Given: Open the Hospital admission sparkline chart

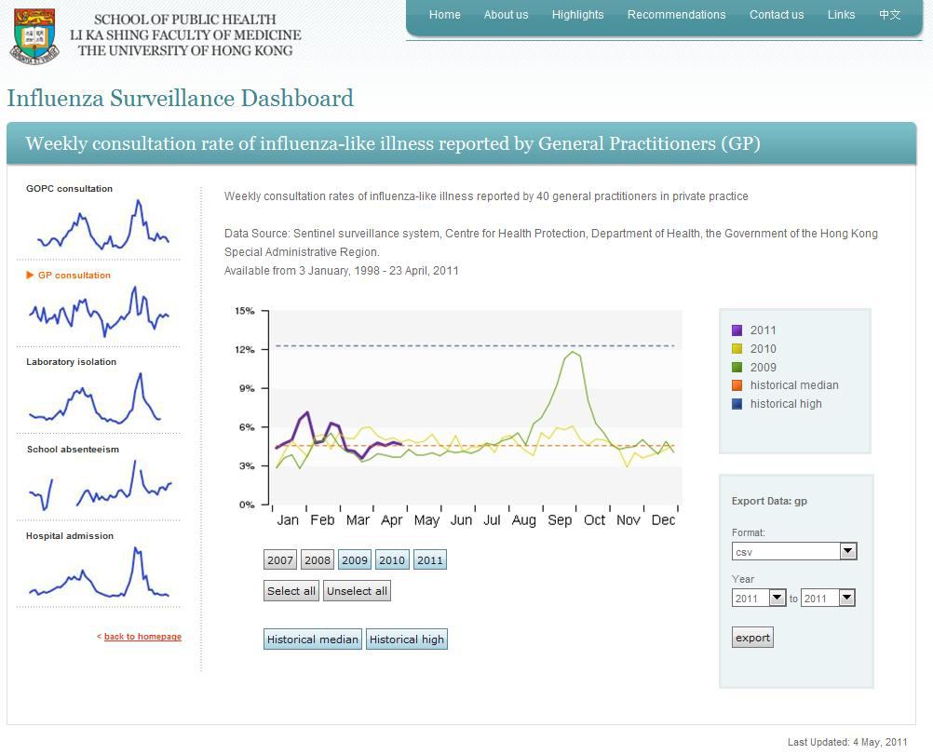Looking at the screenshot, I should (x=99, y=572).
